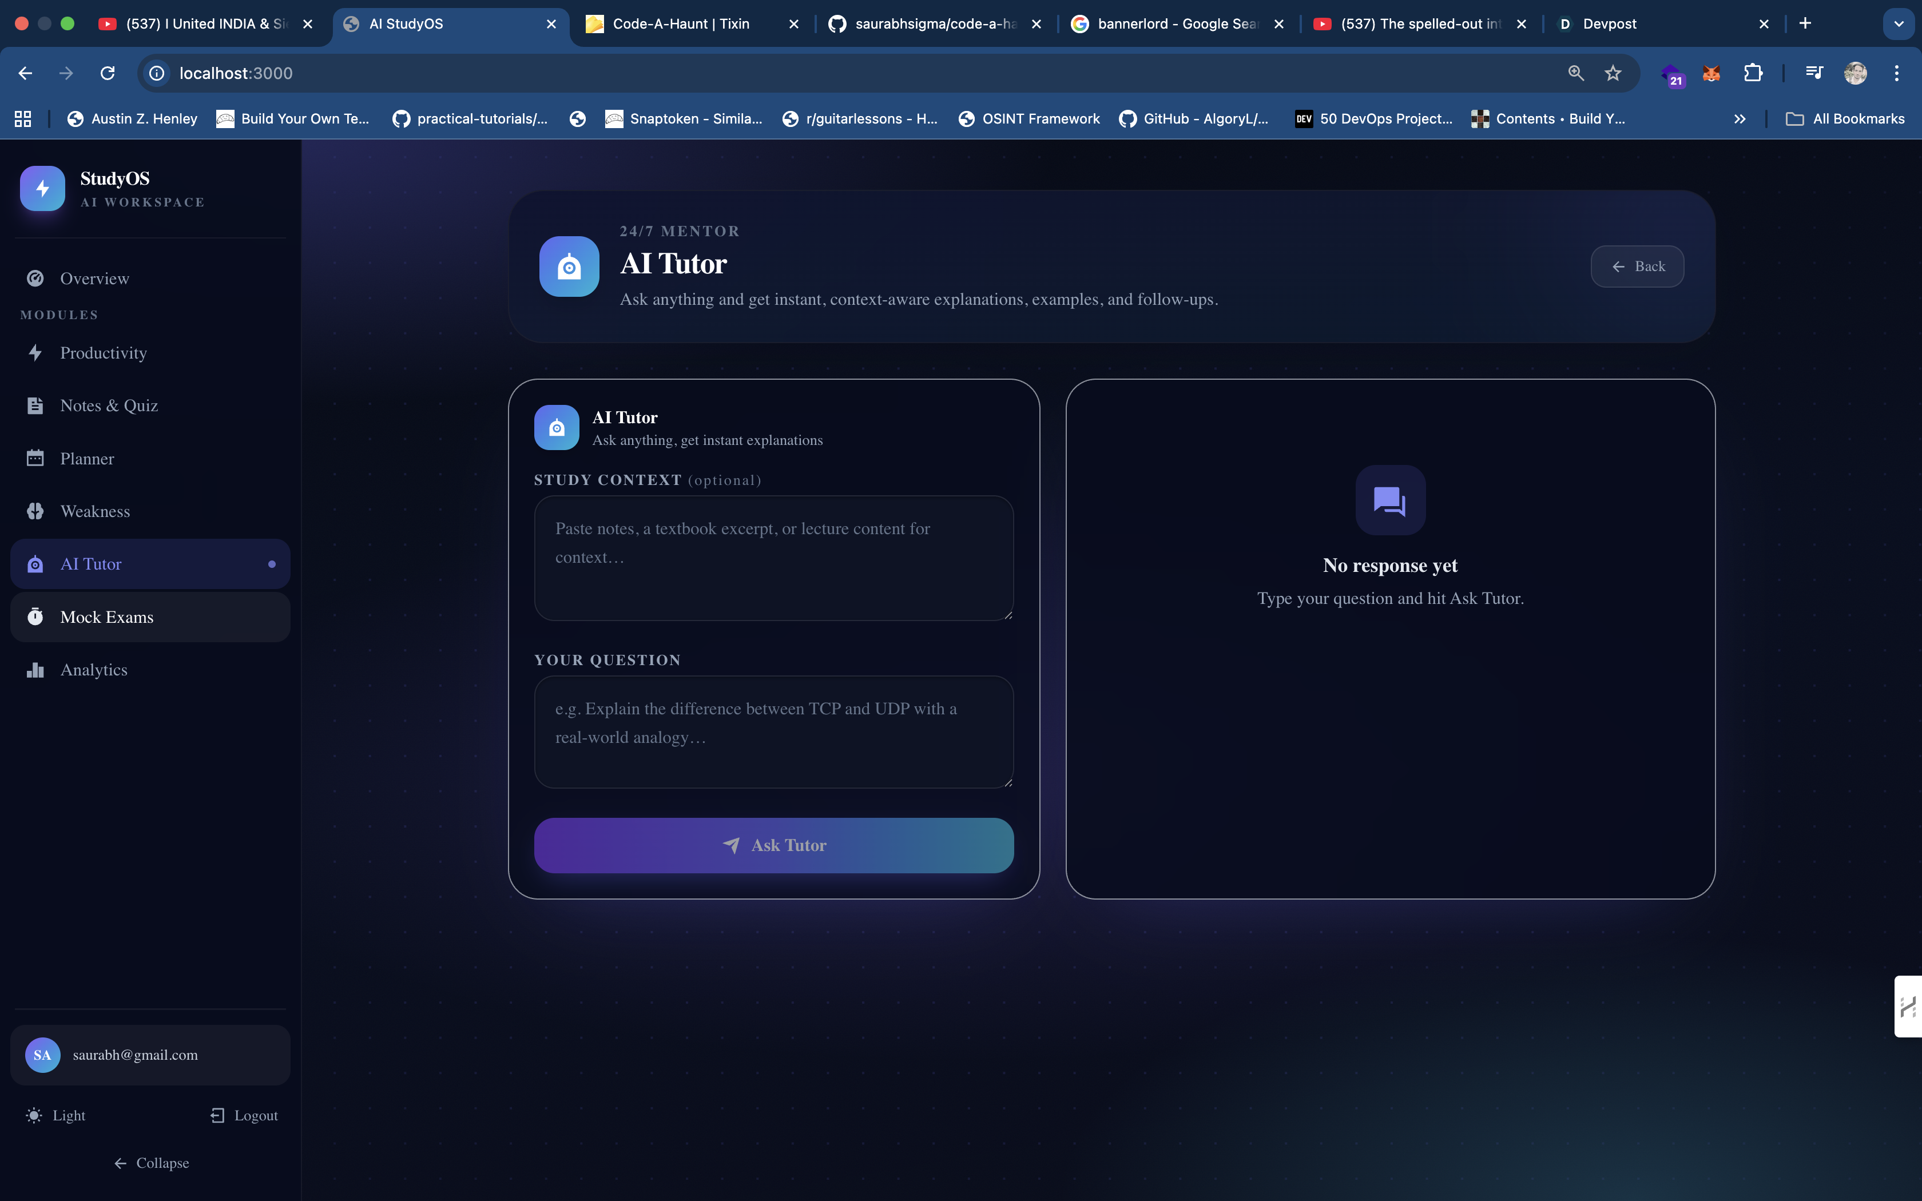Image resolution: width=1922 pixels, height=1201 pixels.
Task: Open the tab search dropdown arrow
Action: point(1898,24)
